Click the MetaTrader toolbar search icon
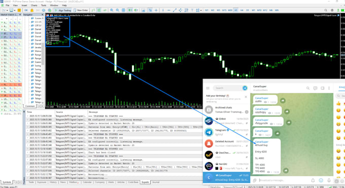345x188 pixels. [x=326, y=10]
